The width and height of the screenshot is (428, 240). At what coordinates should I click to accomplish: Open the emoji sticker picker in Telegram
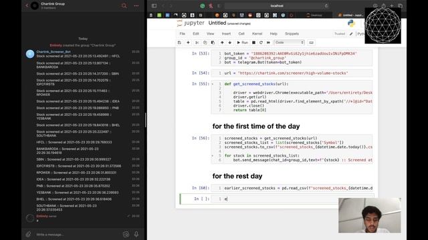pyautogui.click(x=126, y=234)
